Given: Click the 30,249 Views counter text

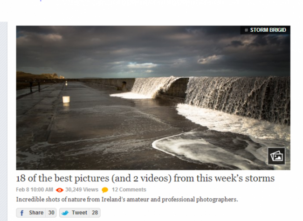Looking at the screenshot, I should tap(82, 190).
